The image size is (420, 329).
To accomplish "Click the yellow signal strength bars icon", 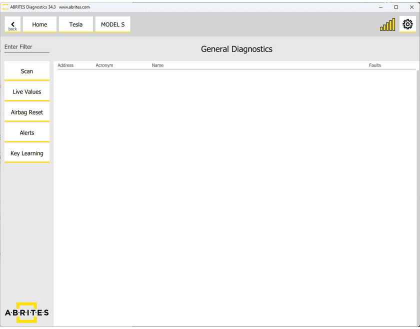I will click(387, 24).
